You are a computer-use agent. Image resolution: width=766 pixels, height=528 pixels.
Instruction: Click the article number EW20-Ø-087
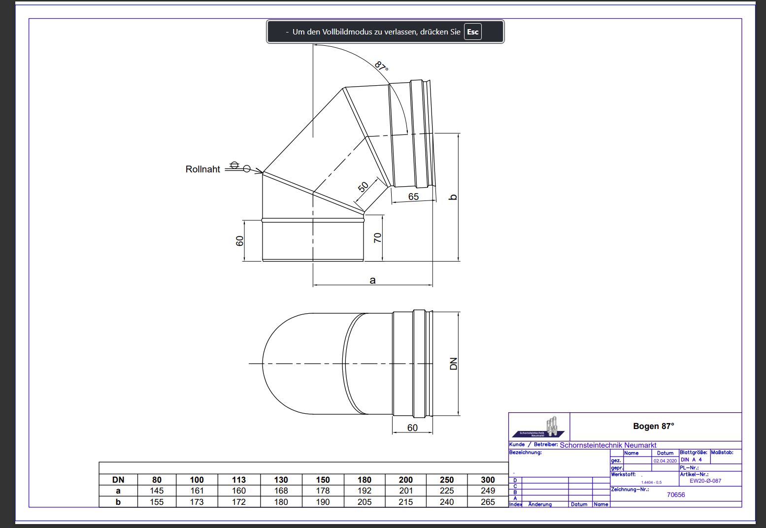tap(705, 481)
